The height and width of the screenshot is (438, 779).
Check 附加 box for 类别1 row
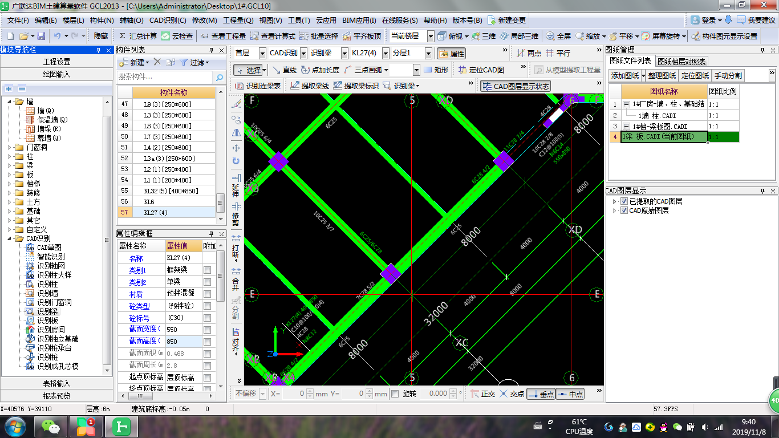coord(207,270)
